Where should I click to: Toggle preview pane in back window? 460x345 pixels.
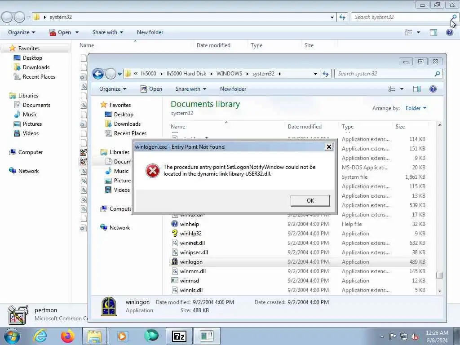coord(433,32)
